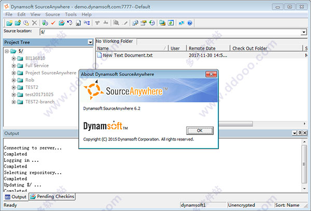Sort by the Check Out Folder column header
The image size is (311, 211).
(x=266, y=48)
